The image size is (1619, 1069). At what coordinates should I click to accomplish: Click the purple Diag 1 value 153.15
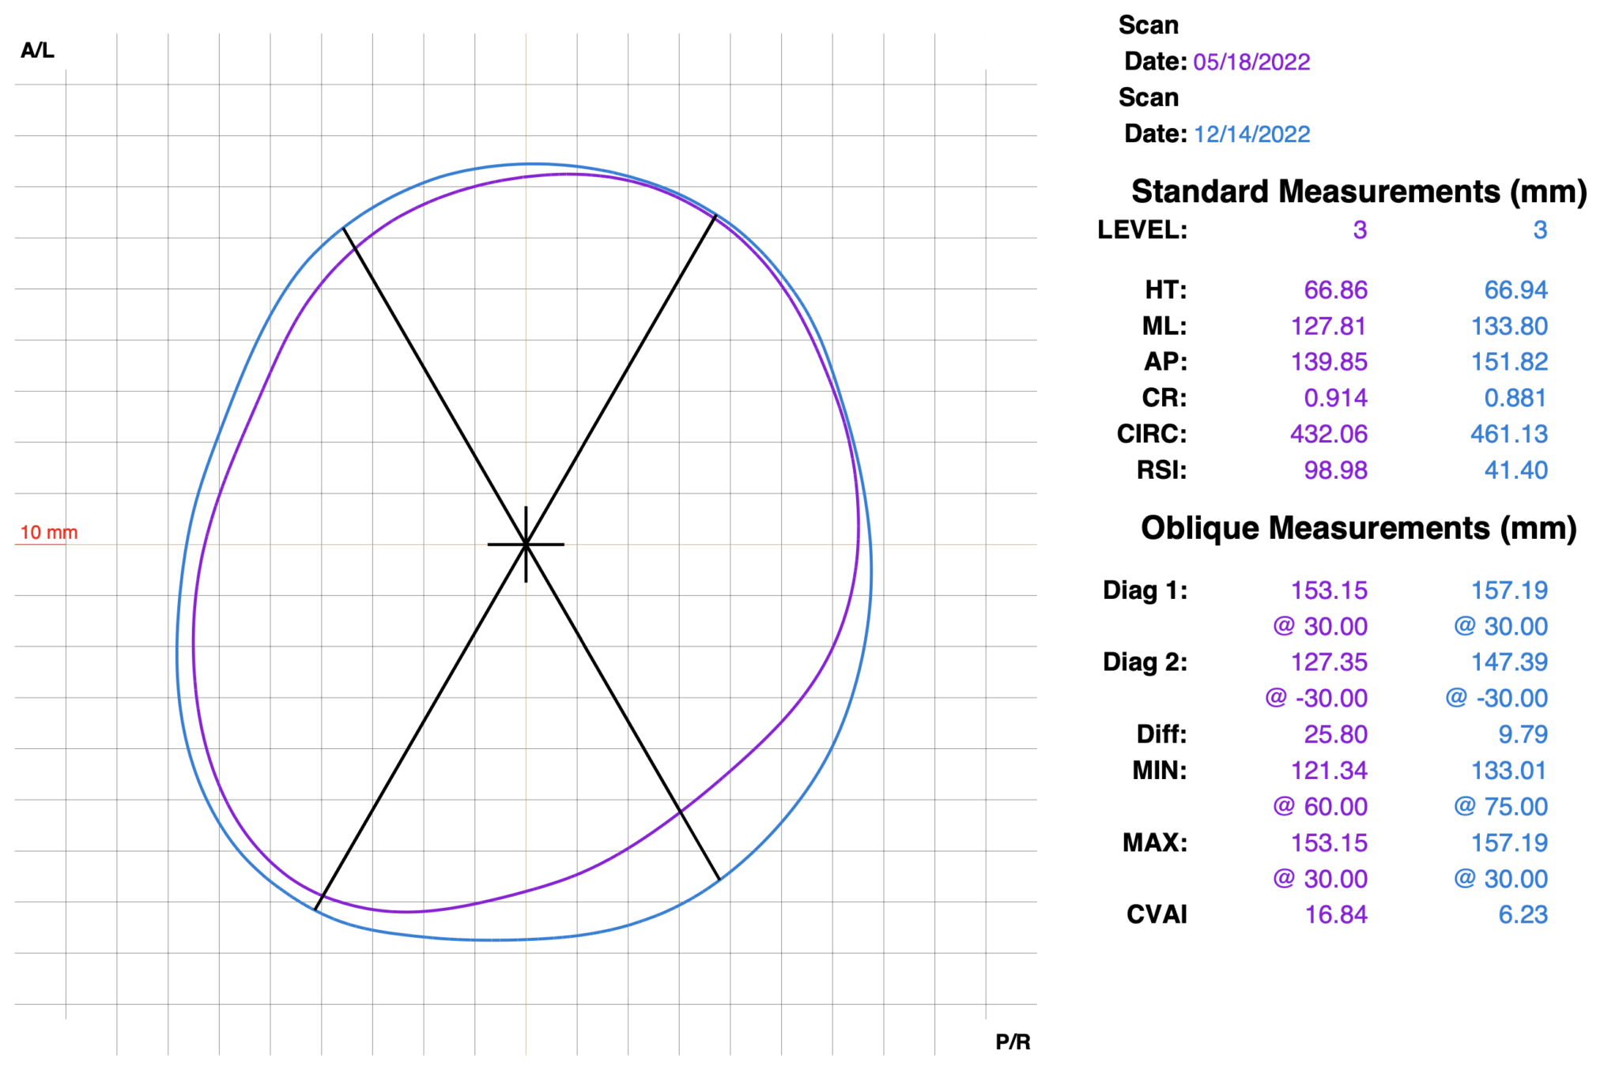1328,590
